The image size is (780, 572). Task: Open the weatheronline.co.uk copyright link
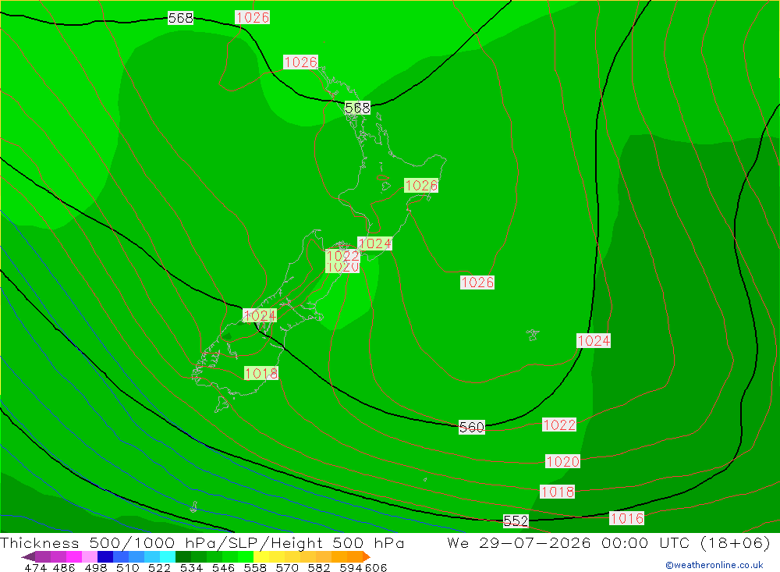tap(714, 565)
